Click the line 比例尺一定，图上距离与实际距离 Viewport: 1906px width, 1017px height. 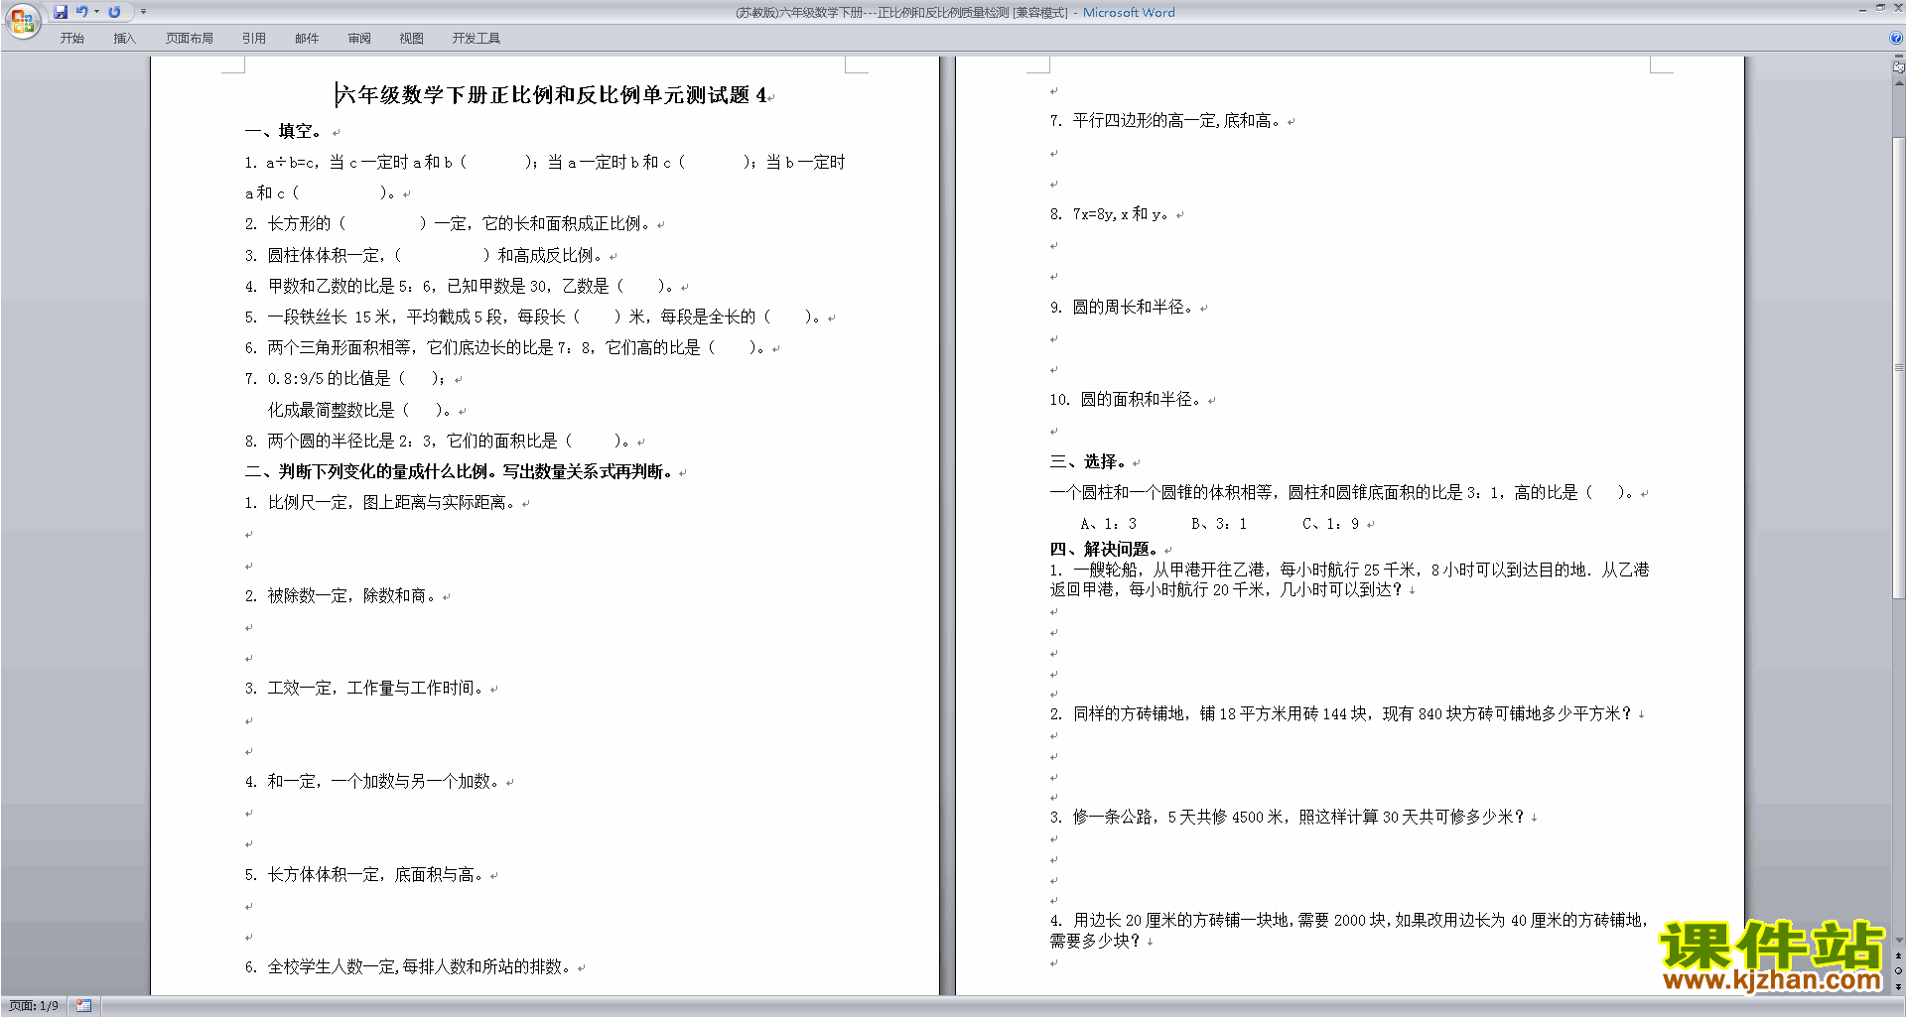[380, 503]
